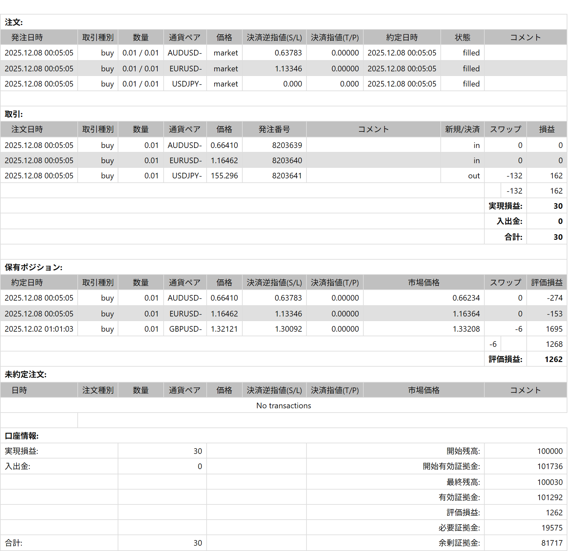Select the 'No transactions' row
This screenshot has height=551, width=568.
pyautogui.click(x=283, y=406)
